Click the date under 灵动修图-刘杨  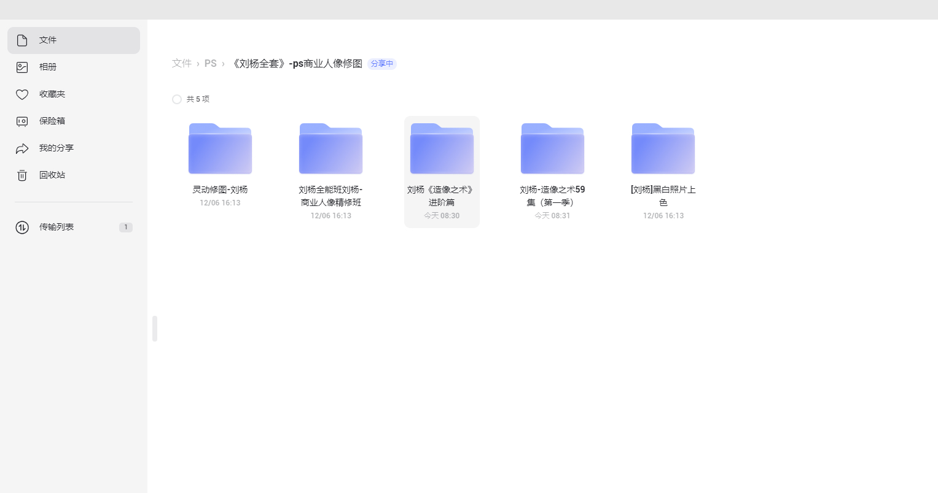coord(220,203)
